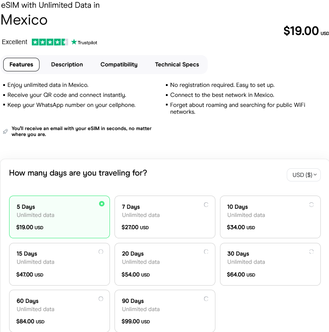Choose the 20 Days radio option

206,252
